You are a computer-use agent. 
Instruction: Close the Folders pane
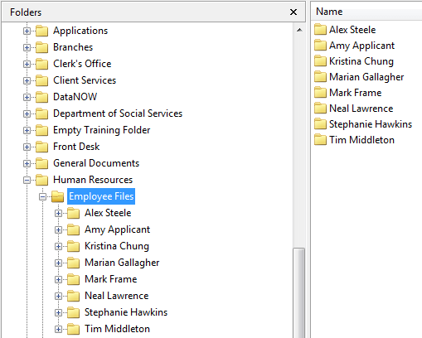pyautogui.click(x=293, y=12)
